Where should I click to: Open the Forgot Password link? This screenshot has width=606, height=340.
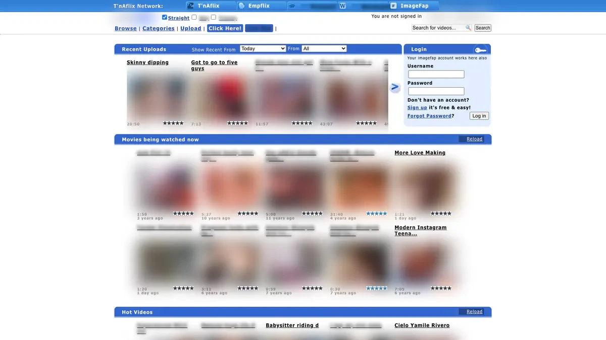pyautogui.click(x=429, y=116)
